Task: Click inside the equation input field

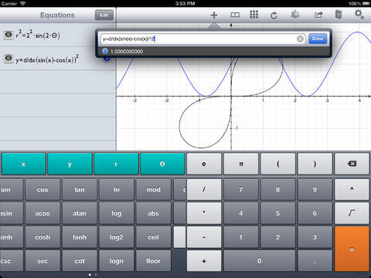Action: (x=199, y=39)
